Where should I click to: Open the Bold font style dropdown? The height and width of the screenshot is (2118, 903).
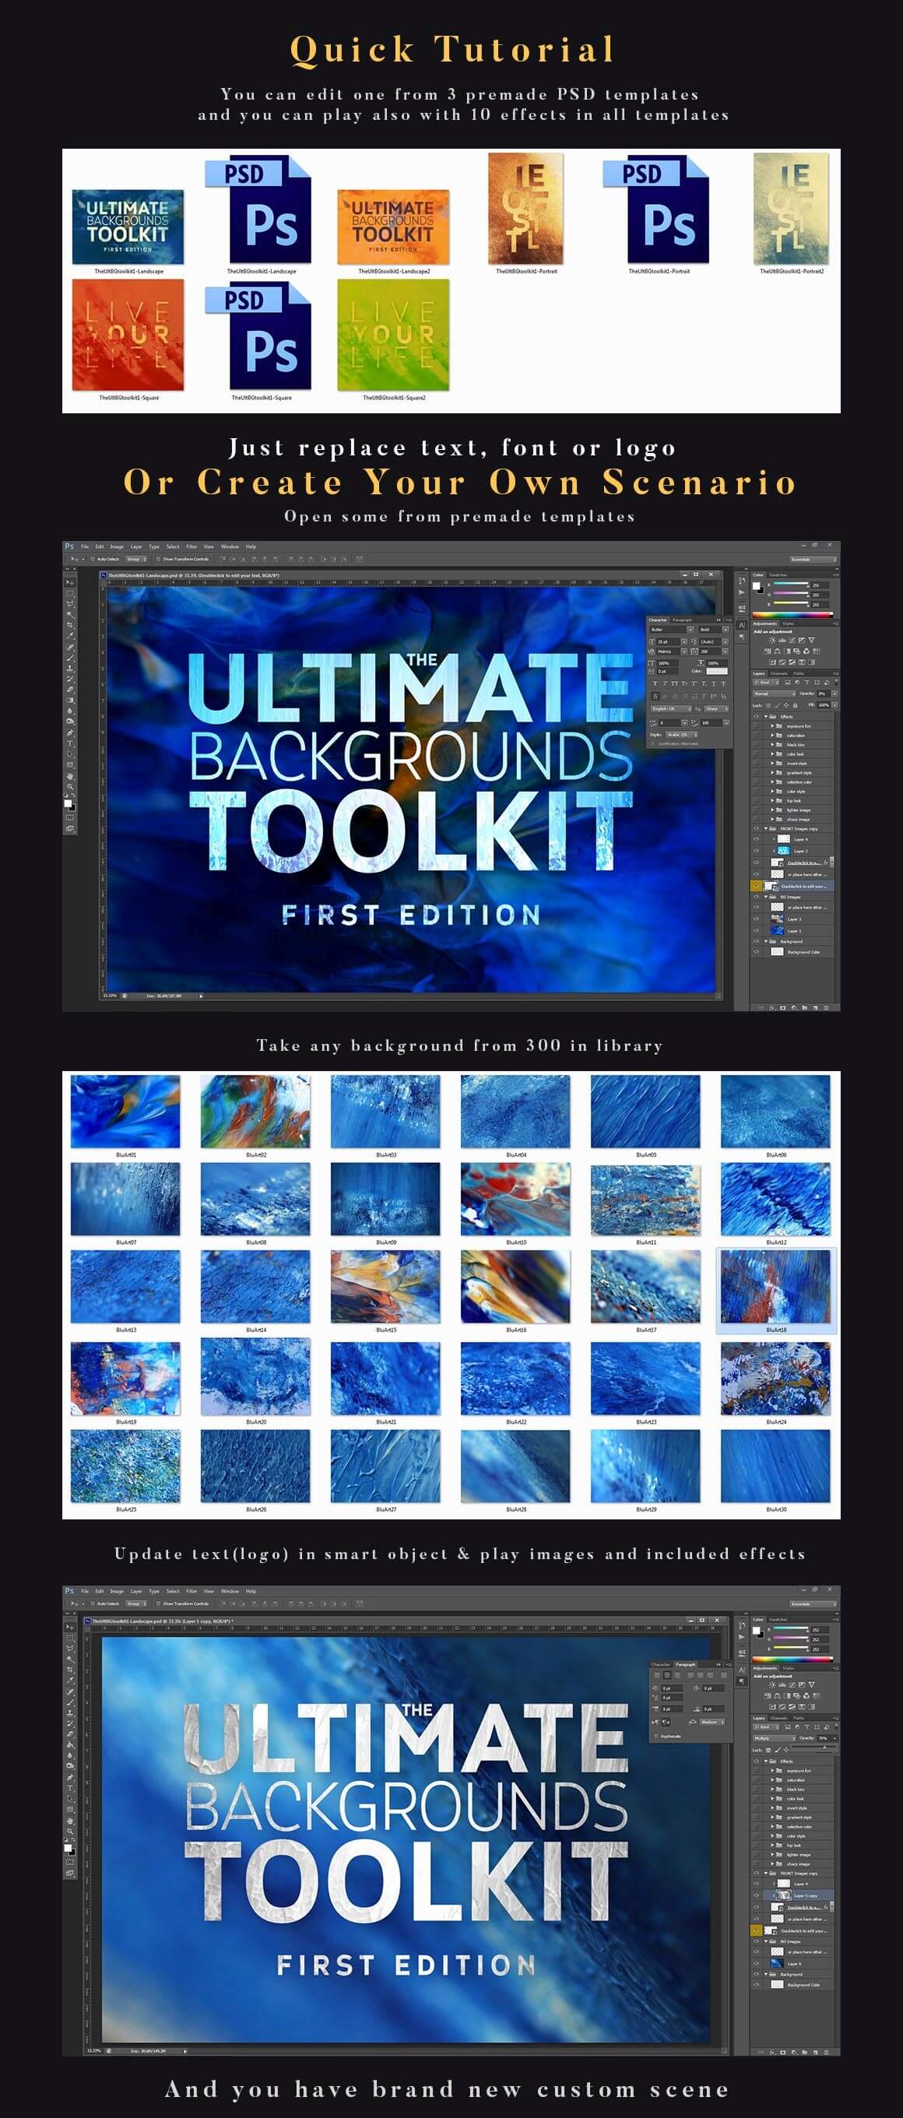[x=713, y=630]
